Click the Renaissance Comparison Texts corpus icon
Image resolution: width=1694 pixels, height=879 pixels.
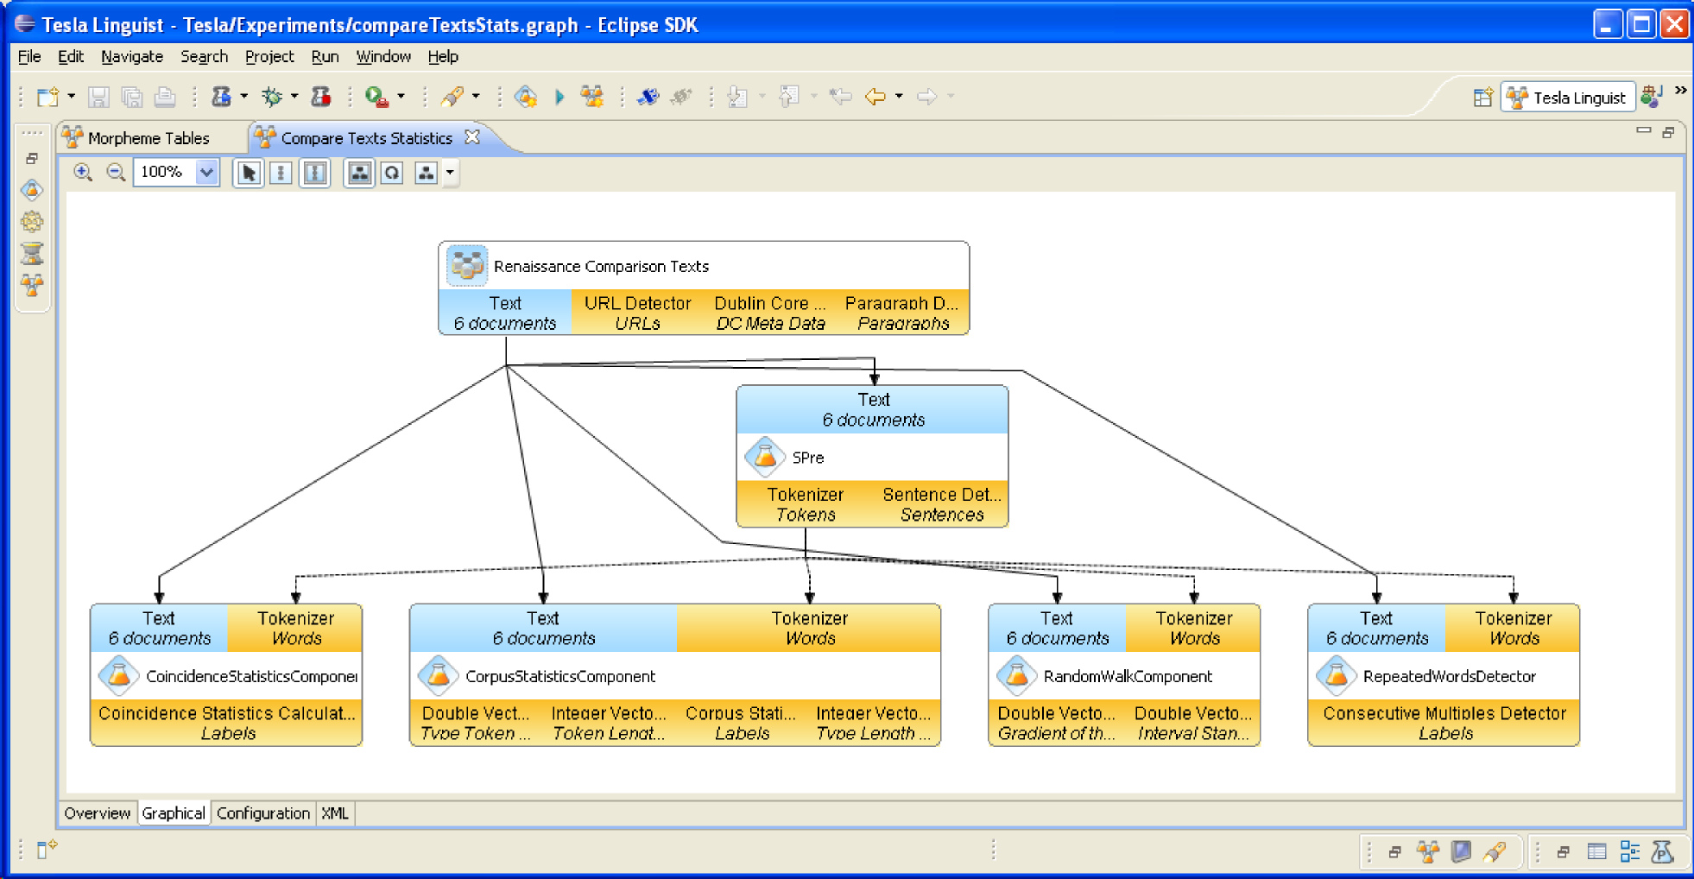click(466, 266)
